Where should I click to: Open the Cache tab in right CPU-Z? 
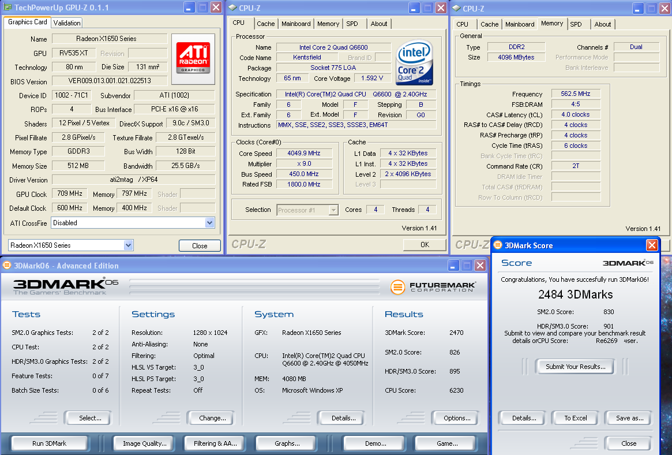(489, 24)
